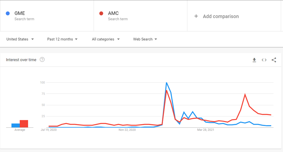
Task: Click the blue GME color dot
Action: click(8, 13)
